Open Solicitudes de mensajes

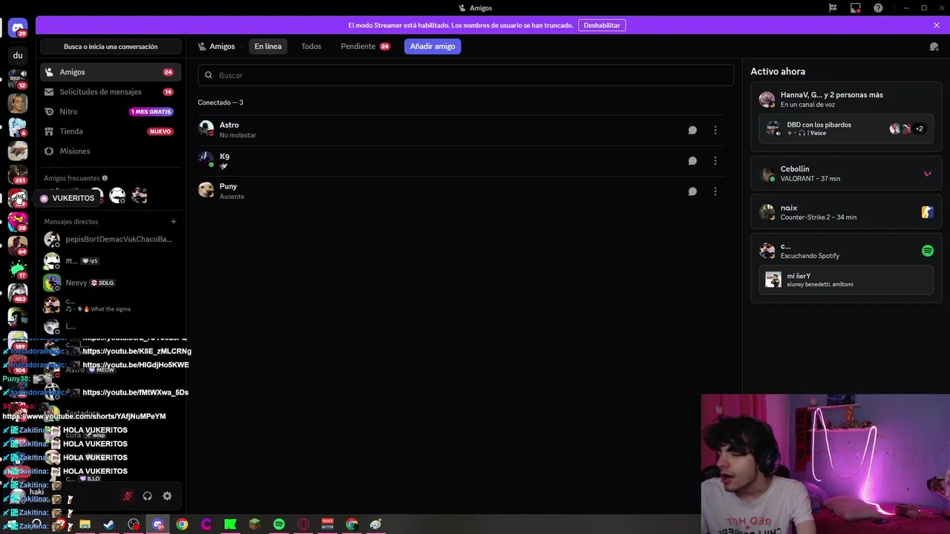pyautogui.click(x=111, y=92)
